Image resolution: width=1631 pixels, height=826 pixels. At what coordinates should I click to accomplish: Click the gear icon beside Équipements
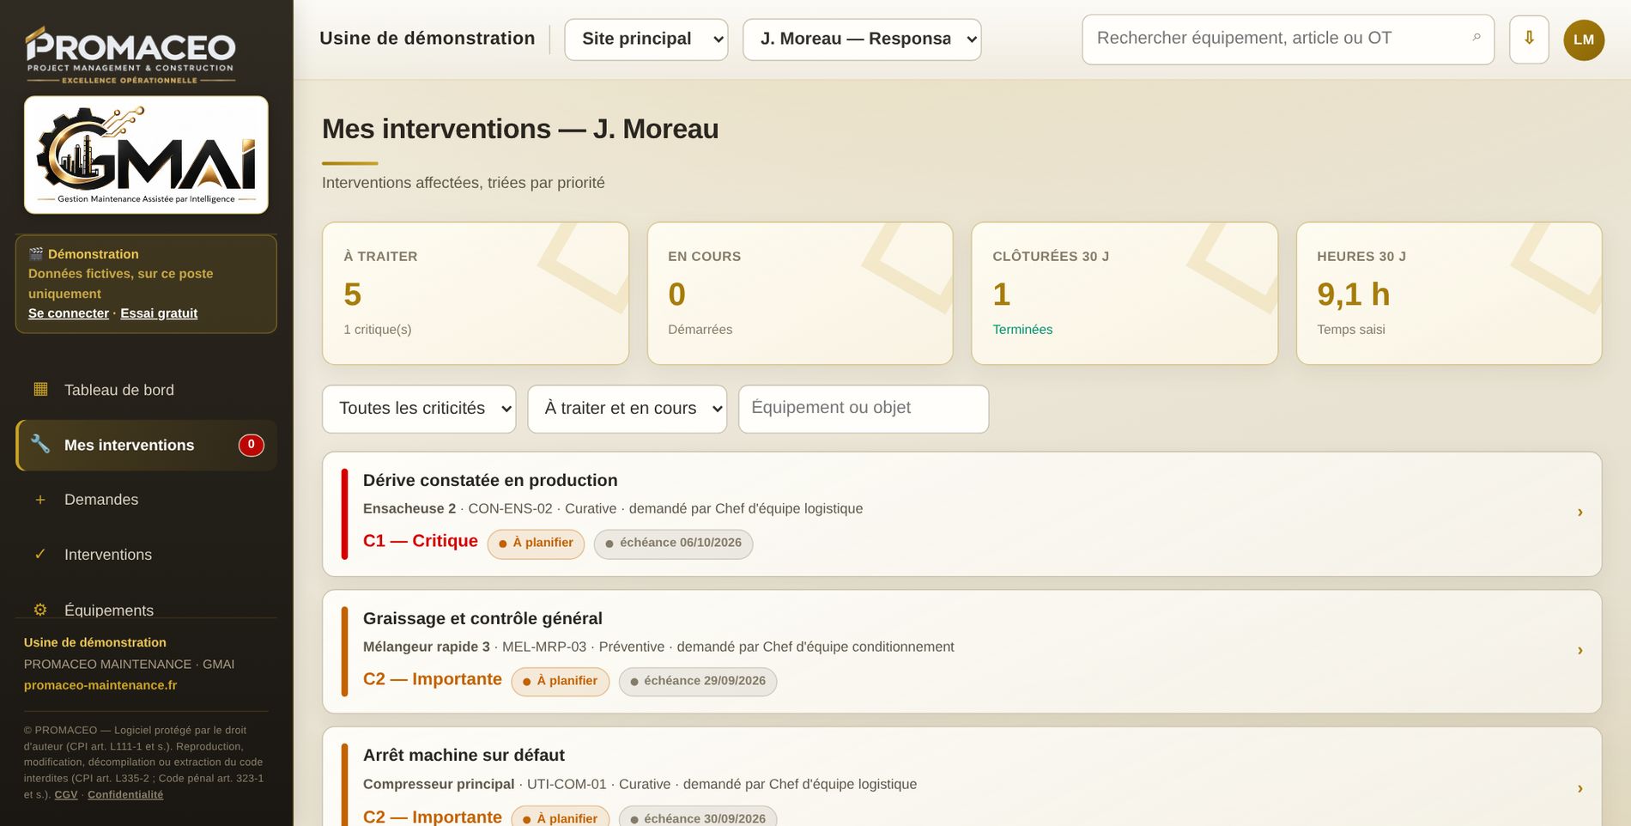[x=40, y=610]
